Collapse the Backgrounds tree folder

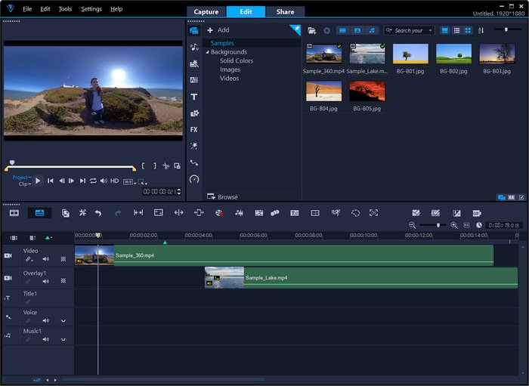[207, 52]
